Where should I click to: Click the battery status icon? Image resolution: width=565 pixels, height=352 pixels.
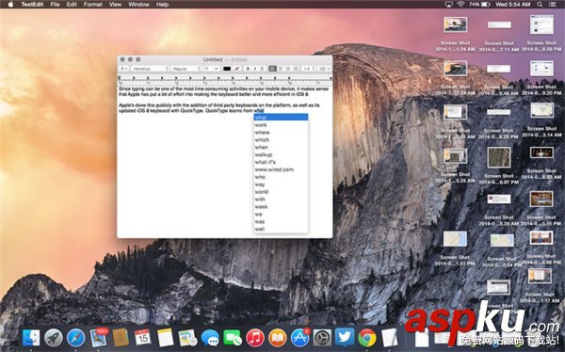(486, 5)
